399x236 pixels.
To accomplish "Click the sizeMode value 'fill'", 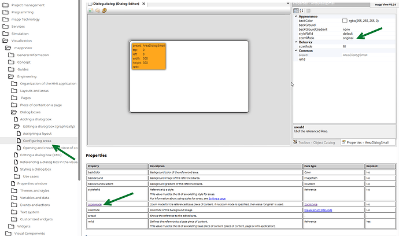I will pyautogui.click(x=344, y=46).
